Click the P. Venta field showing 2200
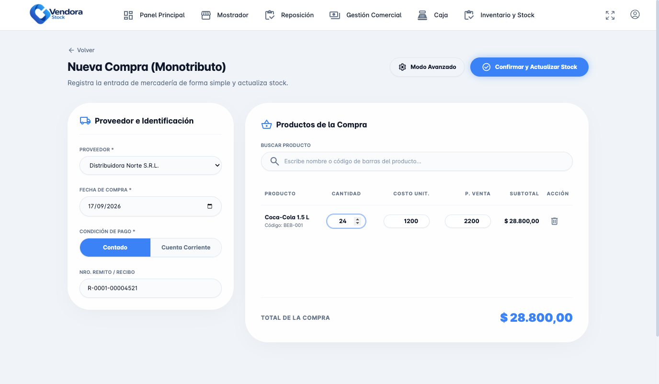 [468, 221]
